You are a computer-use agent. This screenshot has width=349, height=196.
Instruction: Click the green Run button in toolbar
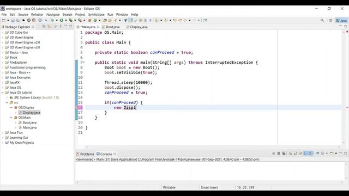point(62,20)
